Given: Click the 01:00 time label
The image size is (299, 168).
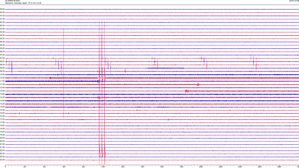Looking at the screenshot, I should 2,16.
